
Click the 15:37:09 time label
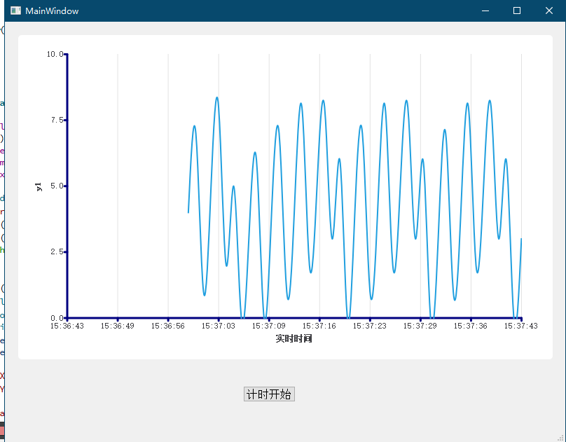[269, 326]
